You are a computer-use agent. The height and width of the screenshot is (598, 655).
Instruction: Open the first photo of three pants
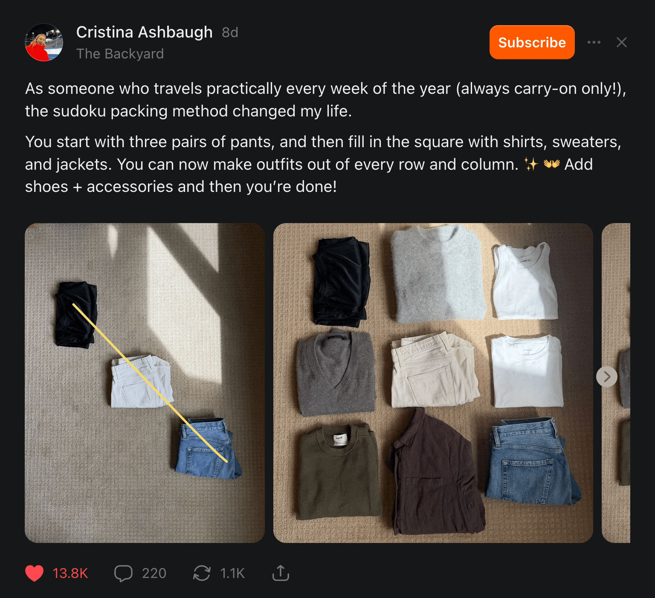(x=145, y=383)
